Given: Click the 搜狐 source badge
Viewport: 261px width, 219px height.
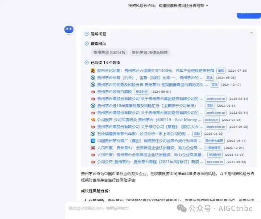Looking at the screenshot, I should [x=221, y=71].
